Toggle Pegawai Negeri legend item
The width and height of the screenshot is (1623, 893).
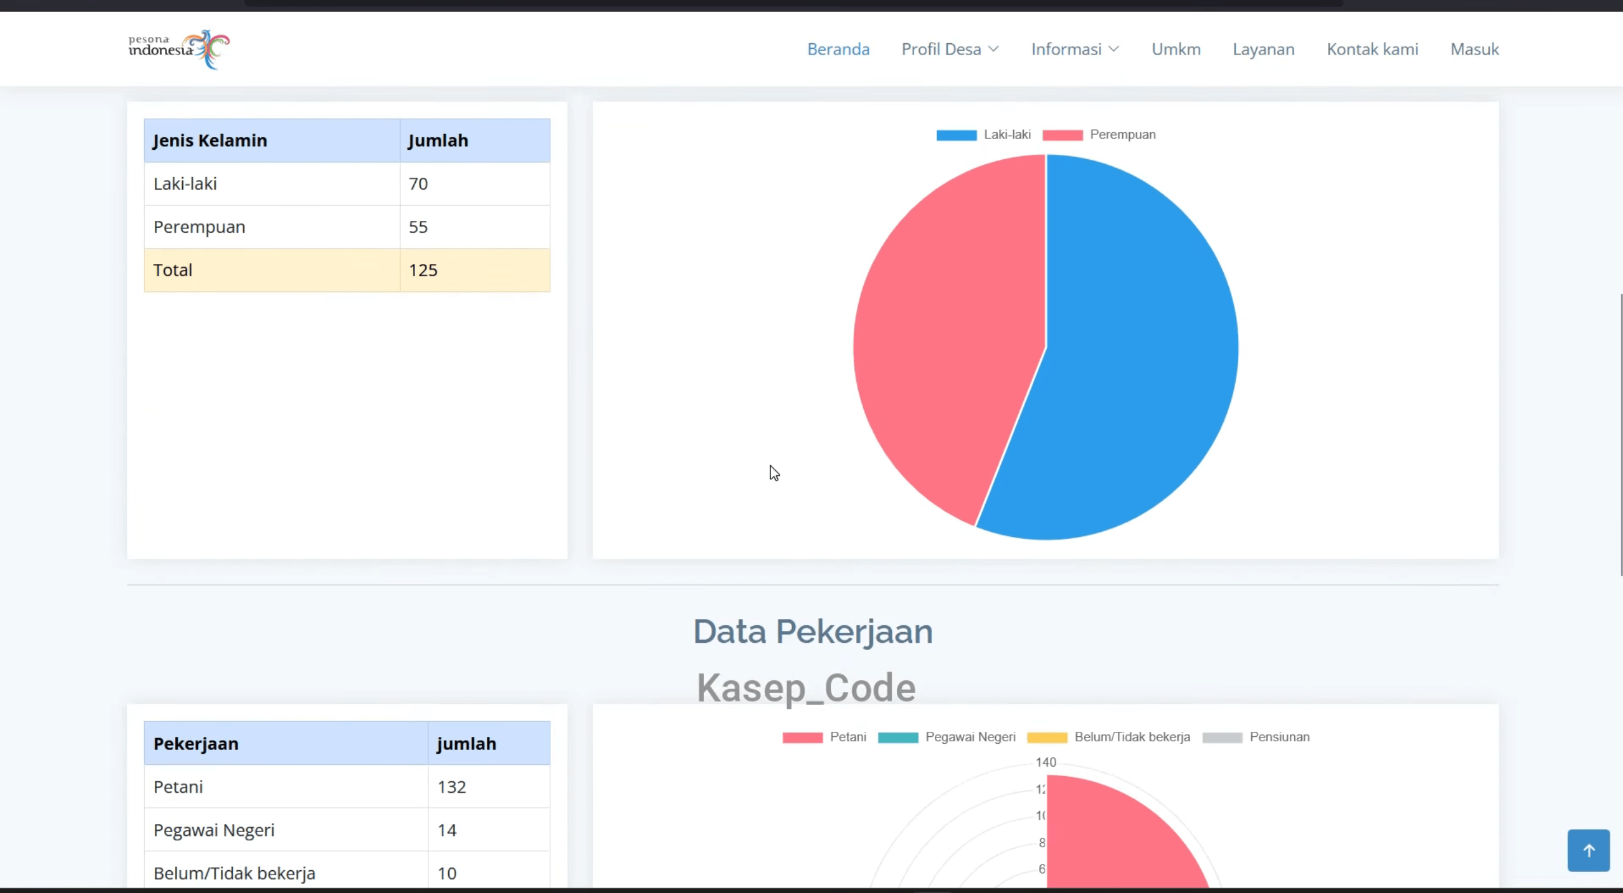946,737
